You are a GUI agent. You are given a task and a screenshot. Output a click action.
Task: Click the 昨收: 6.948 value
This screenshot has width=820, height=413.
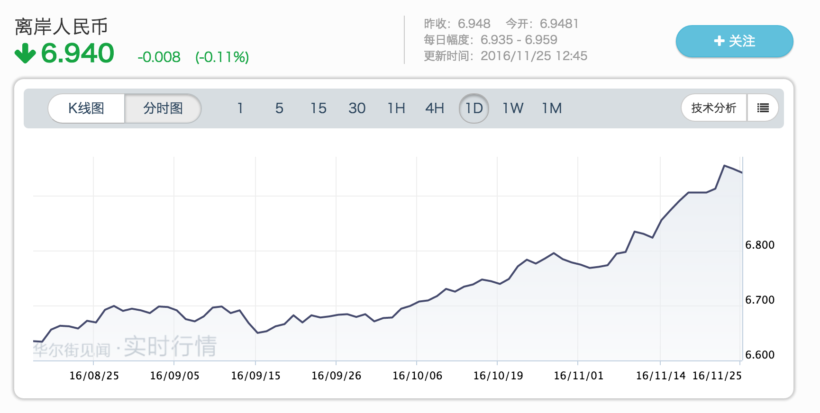point(457,24)
